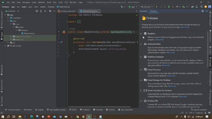Run the app with green play button
The image size is (212, 119).
[157, 7]
